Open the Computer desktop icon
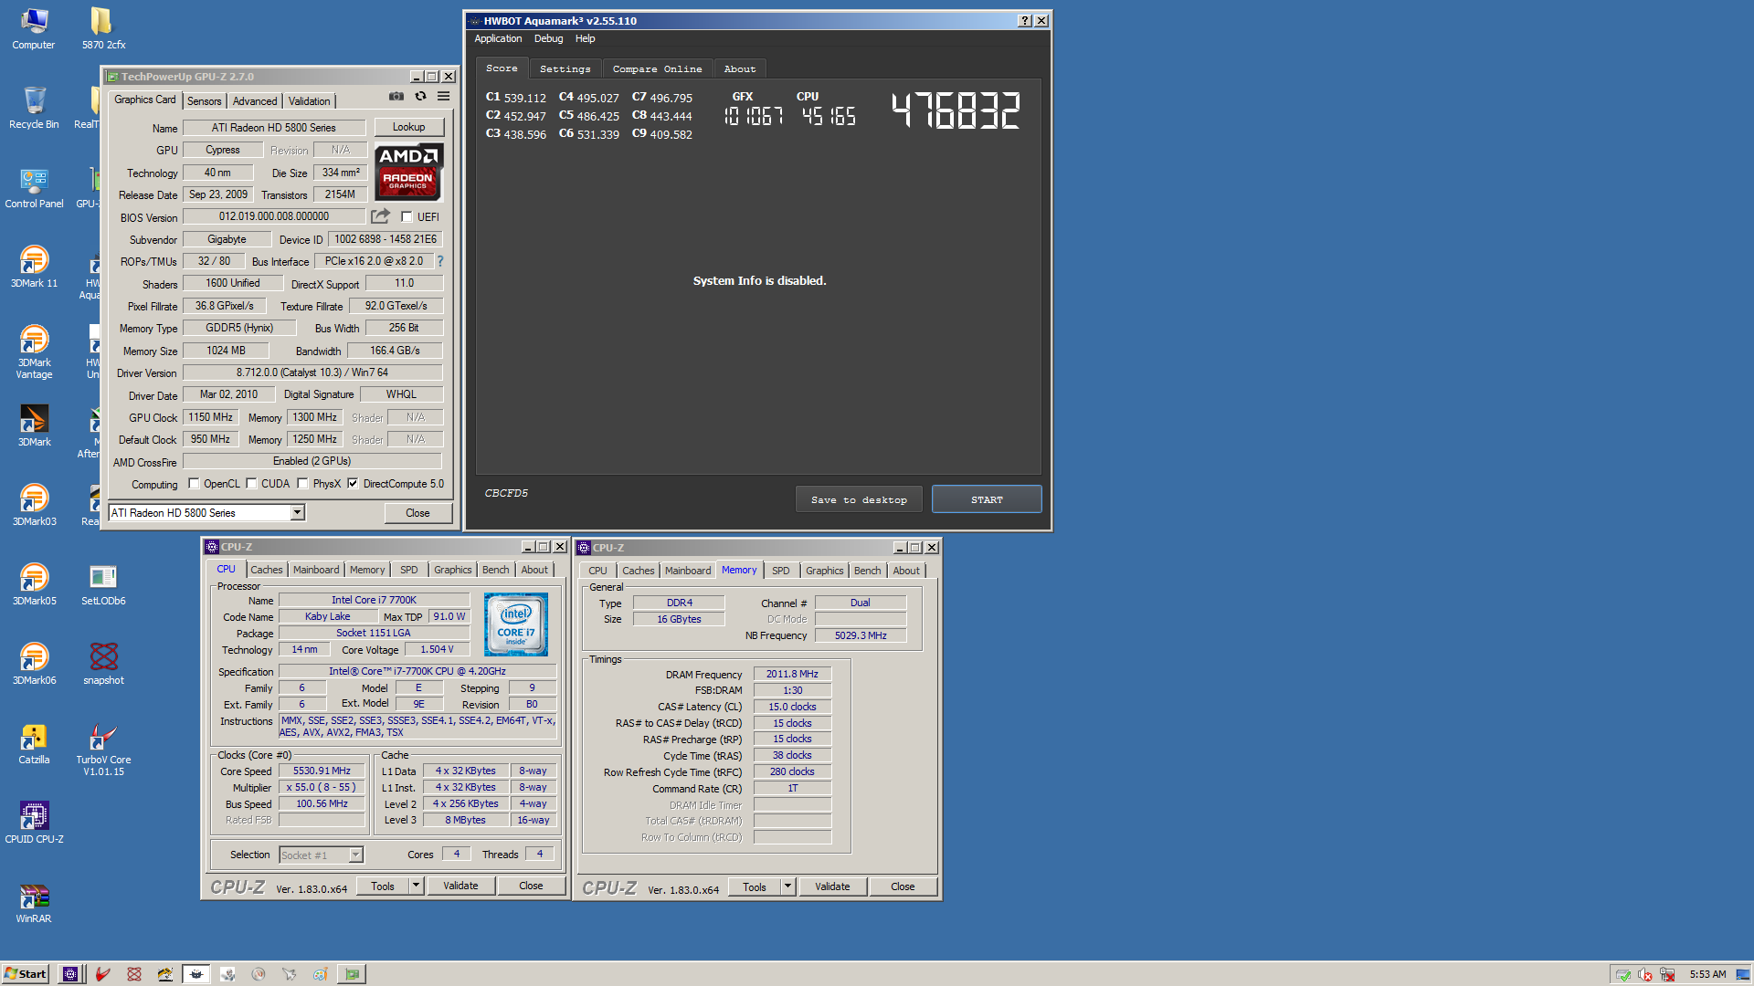The height and width of the screenshot is (986, 1754). point(34,28)
